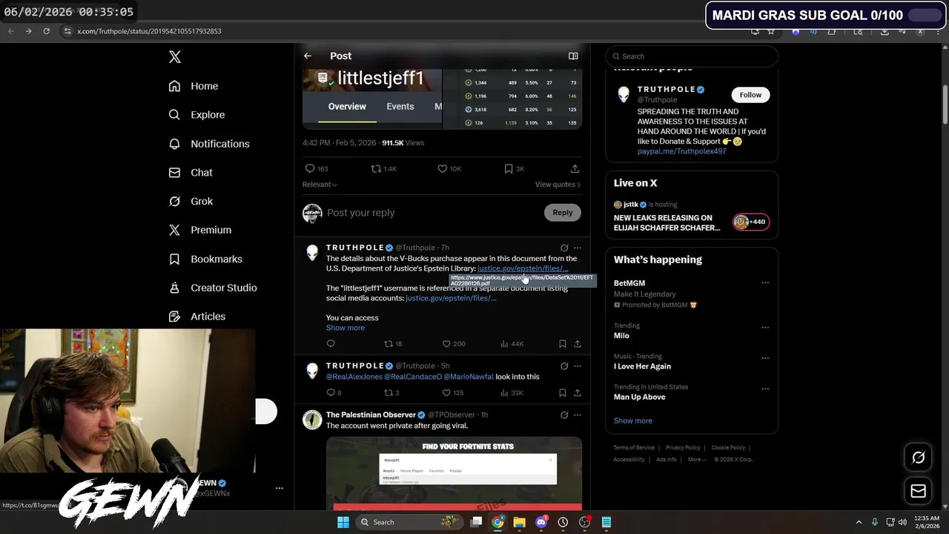Open Creator Studio from the sidebar
Viewport: 949px width, 534px height.
click(213, 288)
